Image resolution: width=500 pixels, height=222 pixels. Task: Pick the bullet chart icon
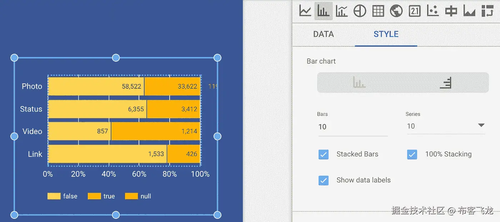click(451, 11)
